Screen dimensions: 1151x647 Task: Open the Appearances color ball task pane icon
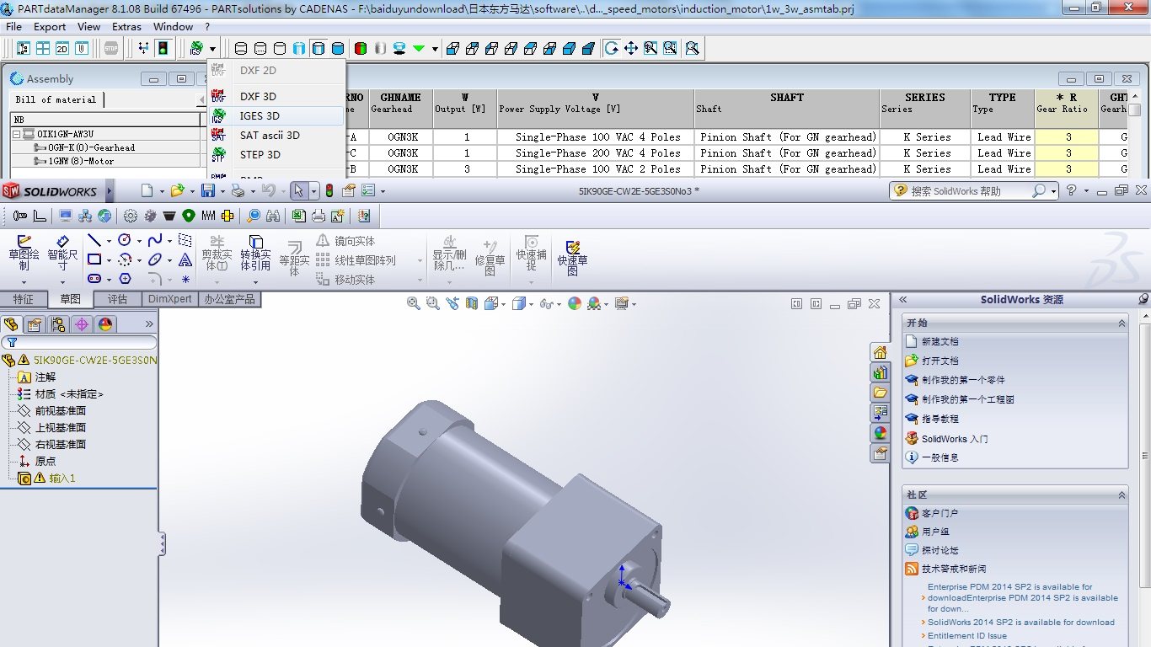(x=881, y=433)
